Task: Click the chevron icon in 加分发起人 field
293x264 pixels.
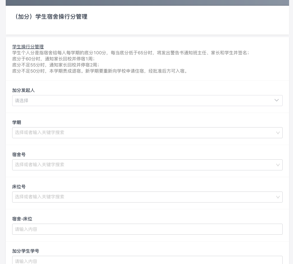Action: coord(277,100)
